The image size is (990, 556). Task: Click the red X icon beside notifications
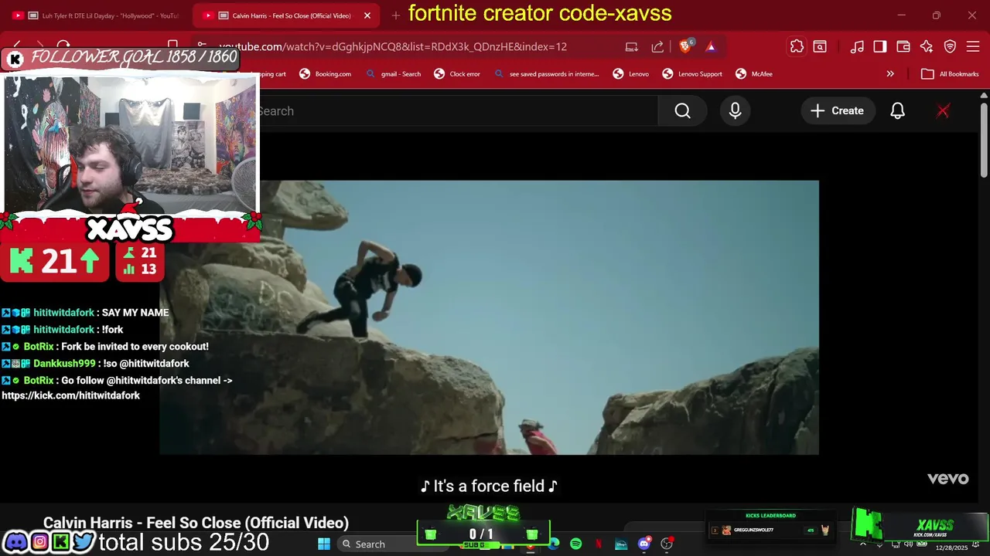(943, 111)
